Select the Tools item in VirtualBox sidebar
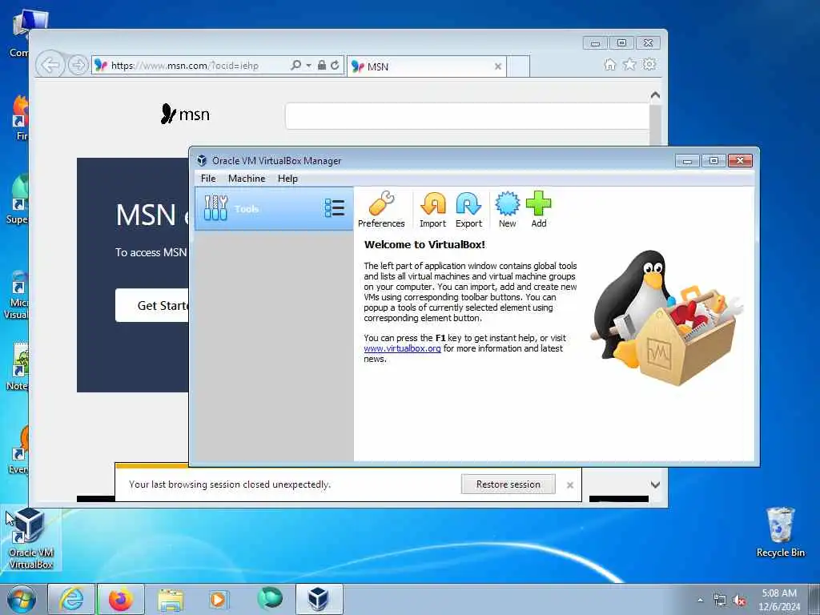 click(x=274, y=209)
